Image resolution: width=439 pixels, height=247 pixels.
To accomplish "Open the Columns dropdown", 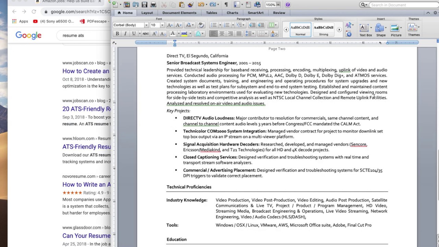I will (273, 25).
